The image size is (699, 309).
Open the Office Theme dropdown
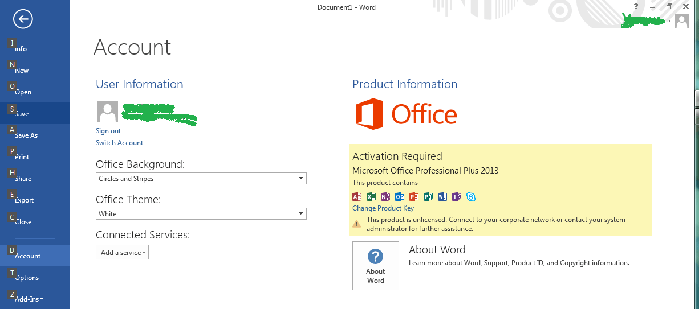201,214
